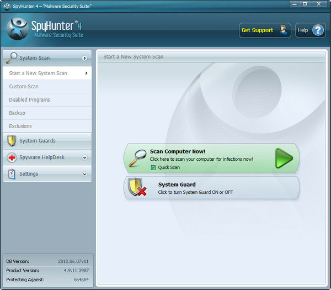
Task: Open the Custom Scan menu item
Action: (x=24, y=87)
